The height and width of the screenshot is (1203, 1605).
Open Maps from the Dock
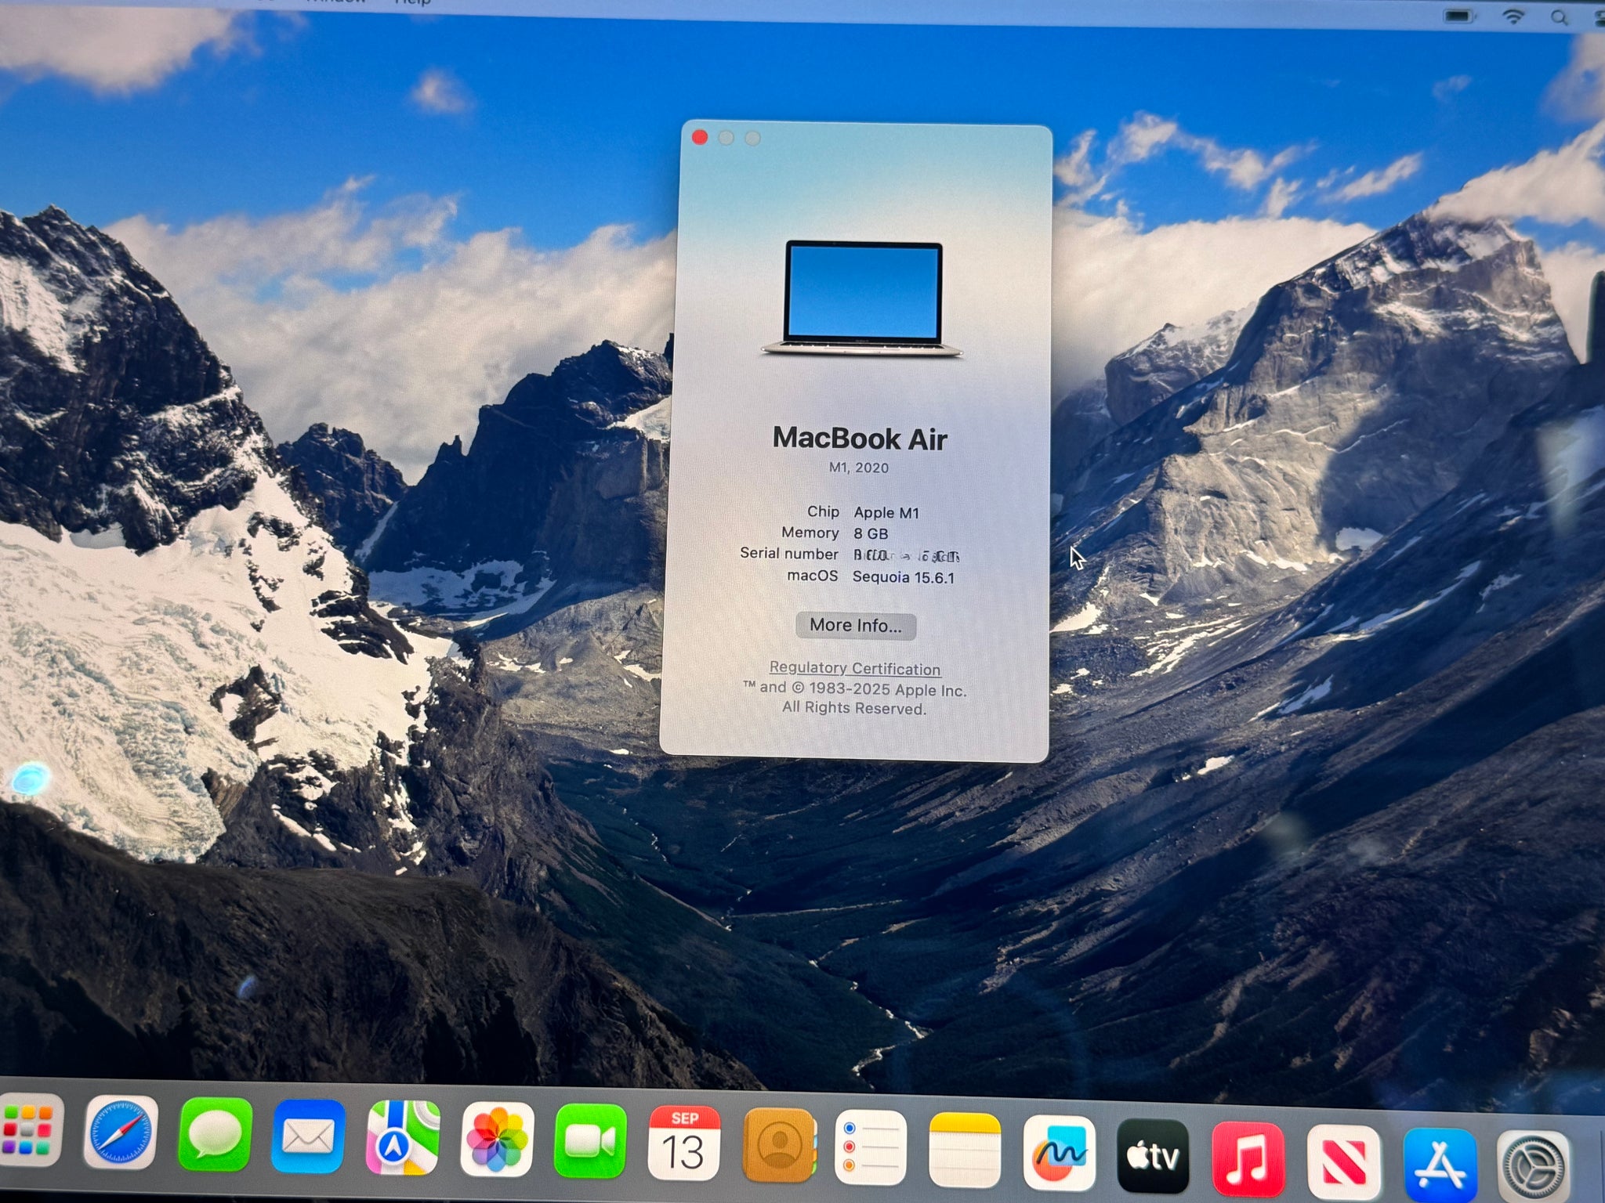[x=402, y=1138]
